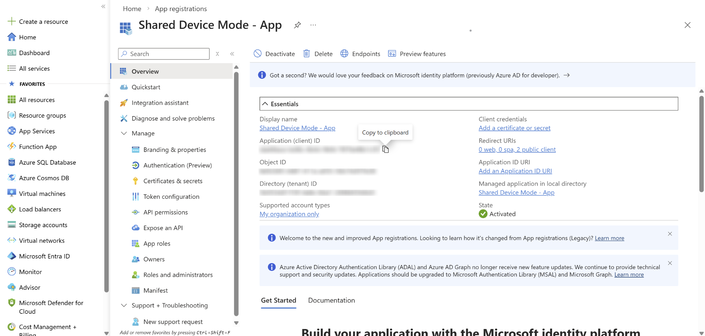This screenshot has height=336, width=705.
Task: Click the resource menu Search box
Action: (x=164, y=54)
